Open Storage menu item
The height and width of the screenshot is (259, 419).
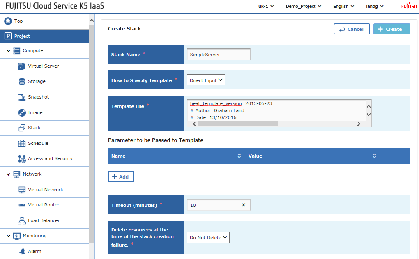pos(37,81)
